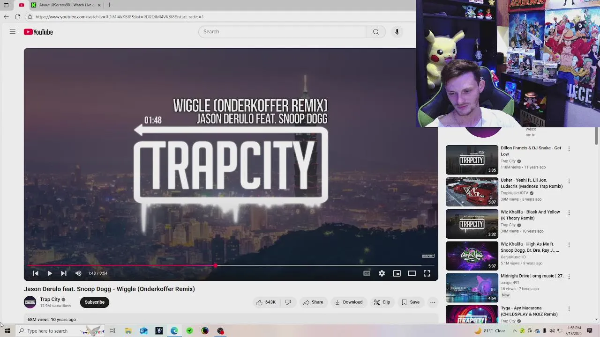
Task: Open Windows notification center
Action: [x=590, y=331]
